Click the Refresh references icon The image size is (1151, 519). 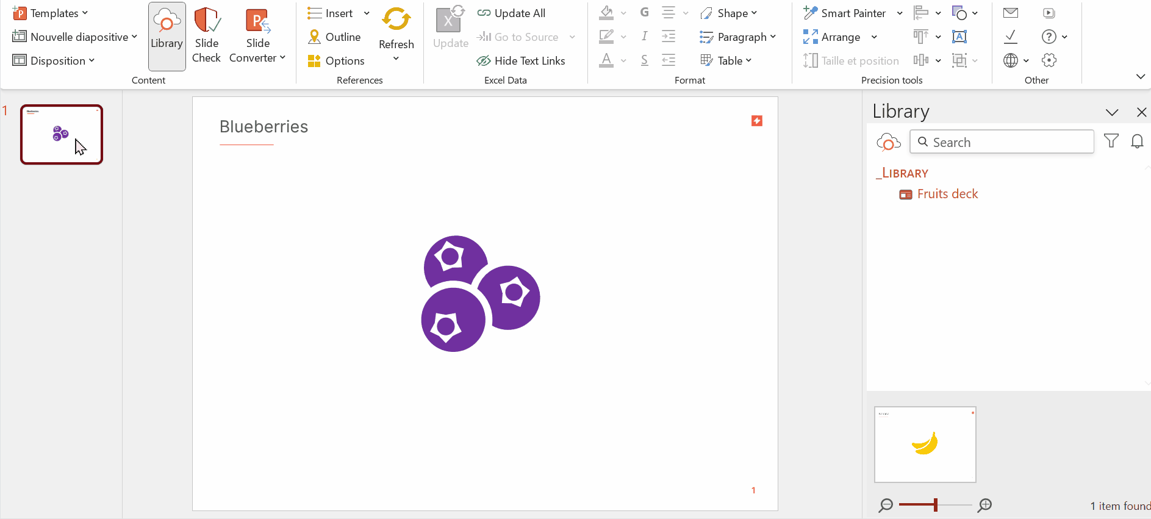coord(396,20)
